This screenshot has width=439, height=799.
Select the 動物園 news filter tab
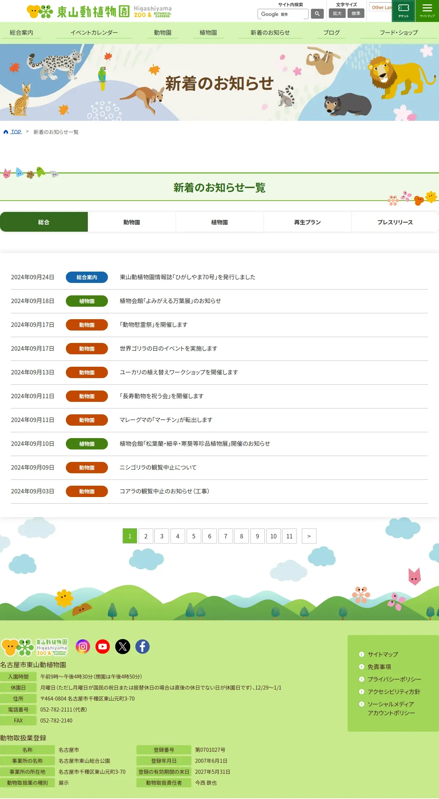coord(132,222)
